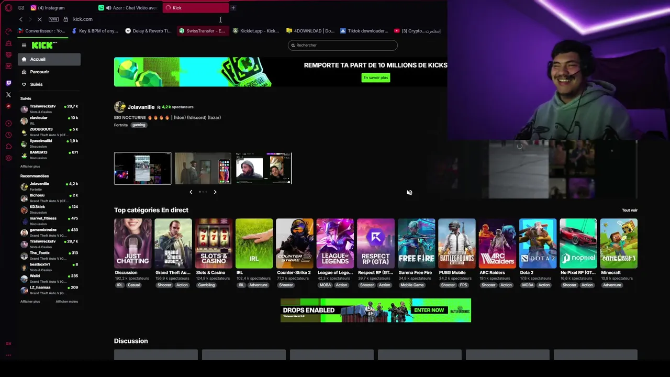Screen dimensions: 670x377
Task: Open SwissTransfer bookmark
Action: (x=202, y=31)
